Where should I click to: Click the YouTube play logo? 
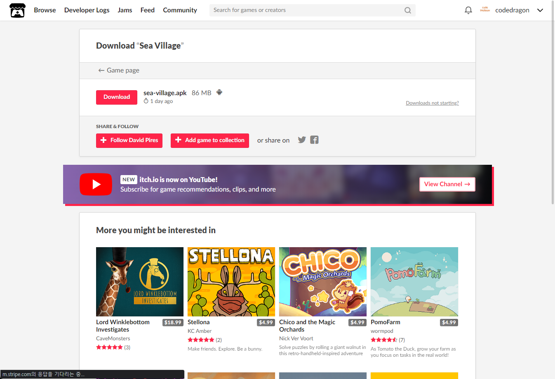(96, 184)
